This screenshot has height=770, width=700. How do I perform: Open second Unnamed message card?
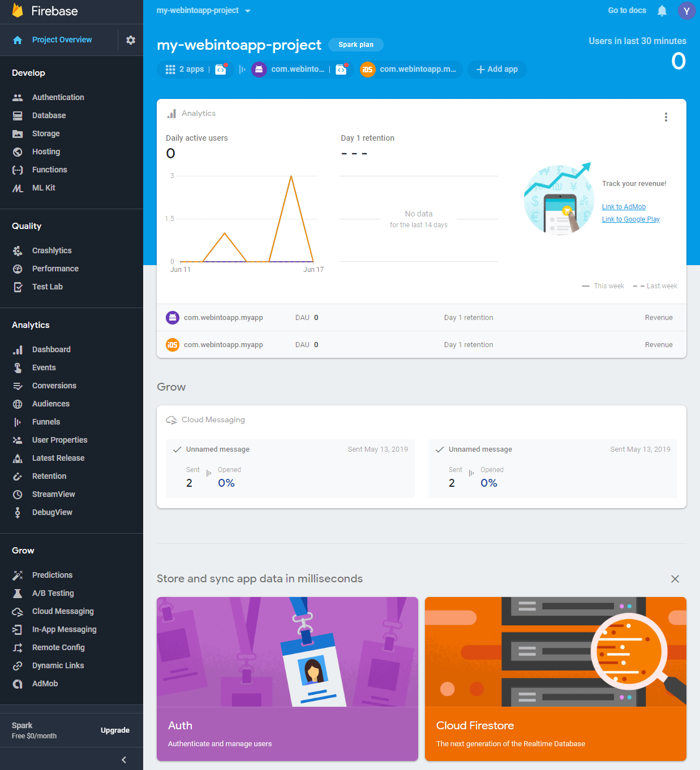[x=553, y=469]
